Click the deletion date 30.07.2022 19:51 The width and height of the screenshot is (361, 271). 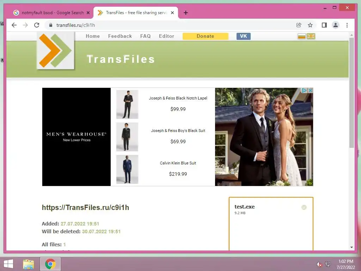point(101,231)
